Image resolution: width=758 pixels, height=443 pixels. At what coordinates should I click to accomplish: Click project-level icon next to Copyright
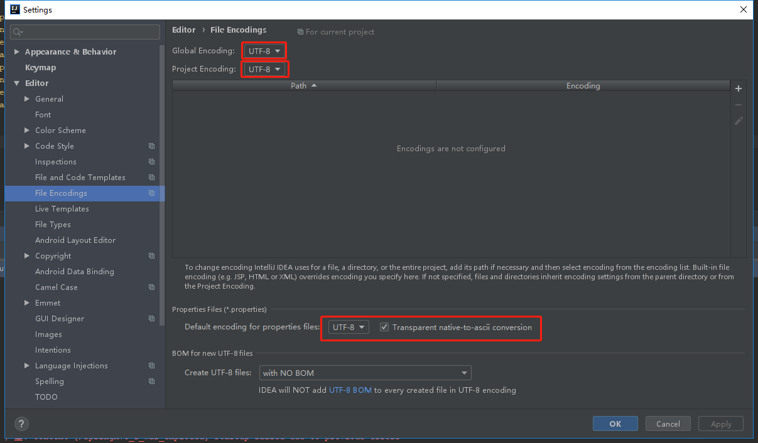(x=151, y=255)
